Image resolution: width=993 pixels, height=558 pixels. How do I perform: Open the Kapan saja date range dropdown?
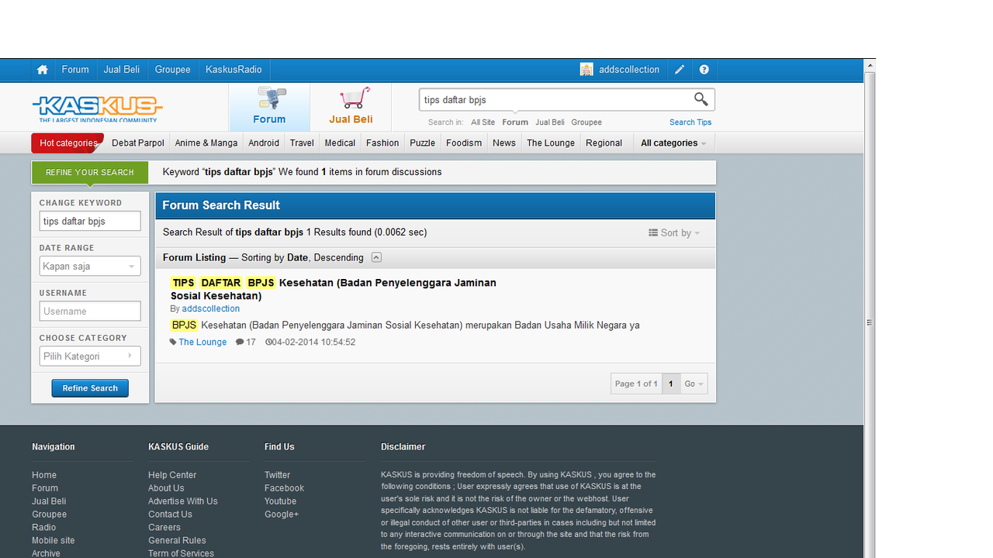tap(90, 266)
